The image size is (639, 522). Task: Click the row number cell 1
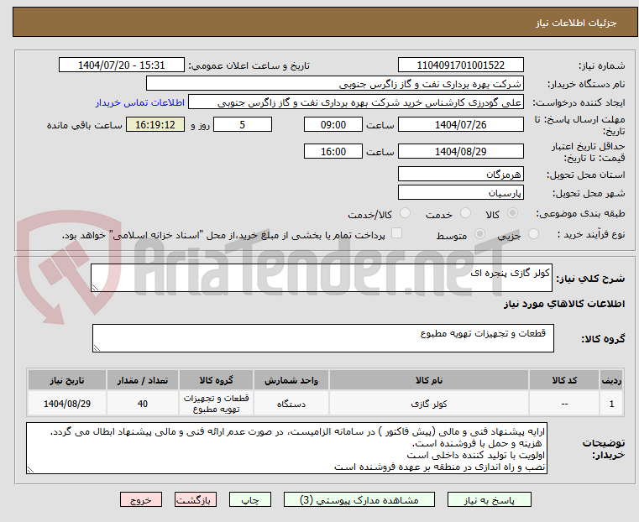point(611,404)
